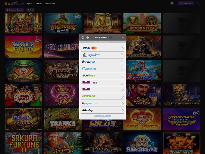Image resolution: width=205 pixels, height=154 pixels.
Task: Choose AstroPay deposit option
Action: [102, 110]
